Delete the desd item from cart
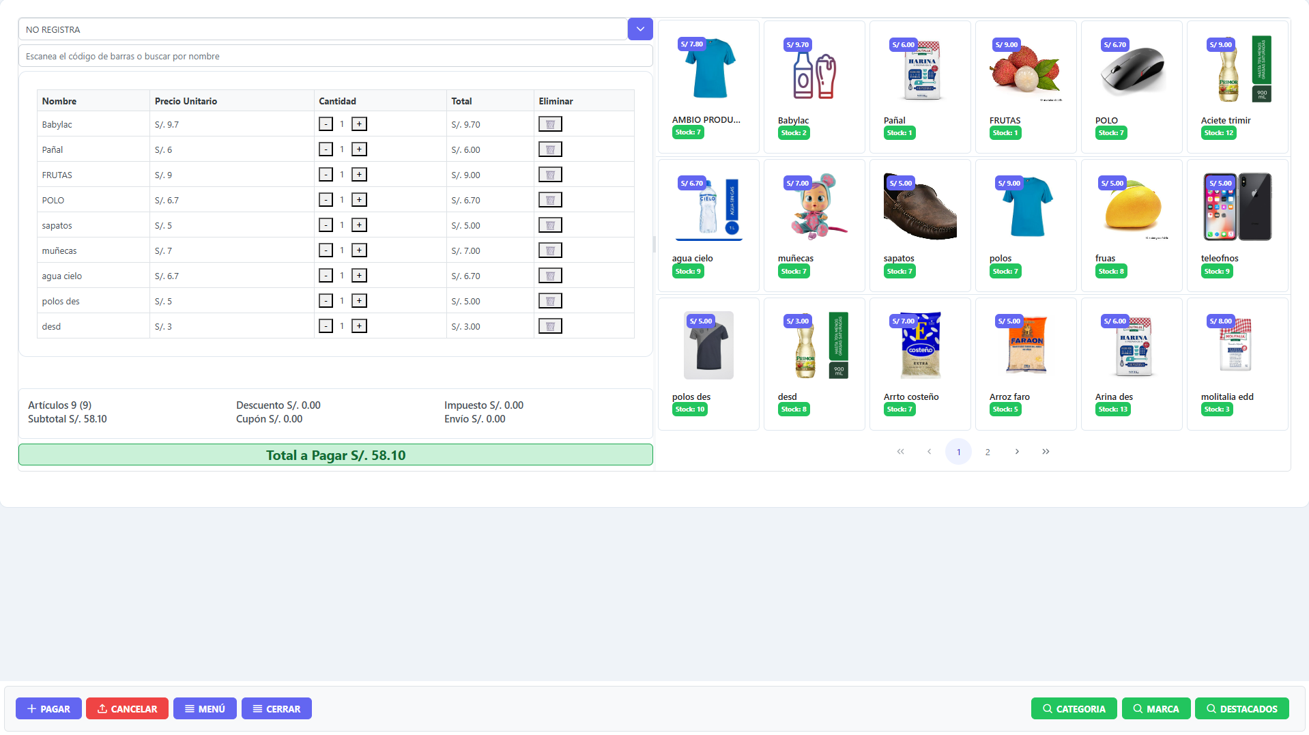The height and width of the screenshot is (735, 1309). [550, 326]
